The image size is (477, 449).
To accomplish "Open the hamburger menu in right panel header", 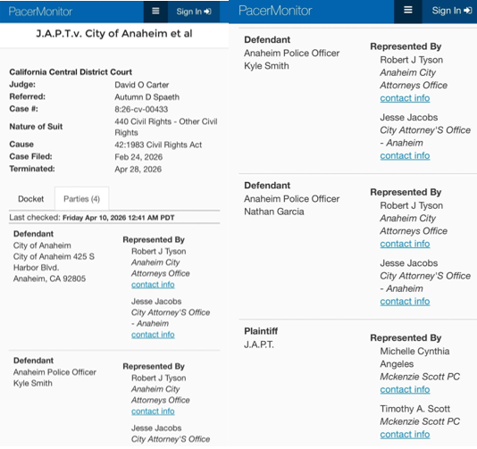I will pyautogui.click(x=407, y=11).
